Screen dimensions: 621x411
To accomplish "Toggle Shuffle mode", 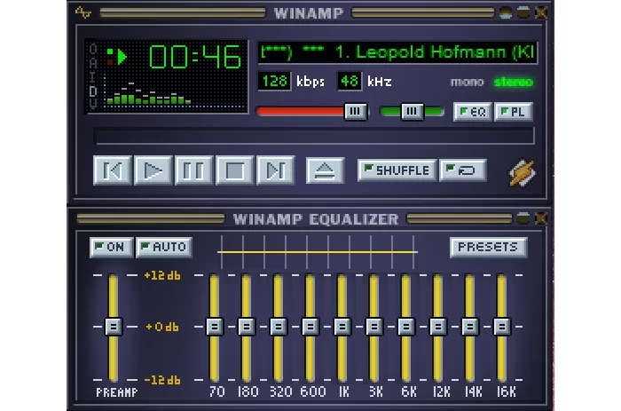I will (397, 170).
